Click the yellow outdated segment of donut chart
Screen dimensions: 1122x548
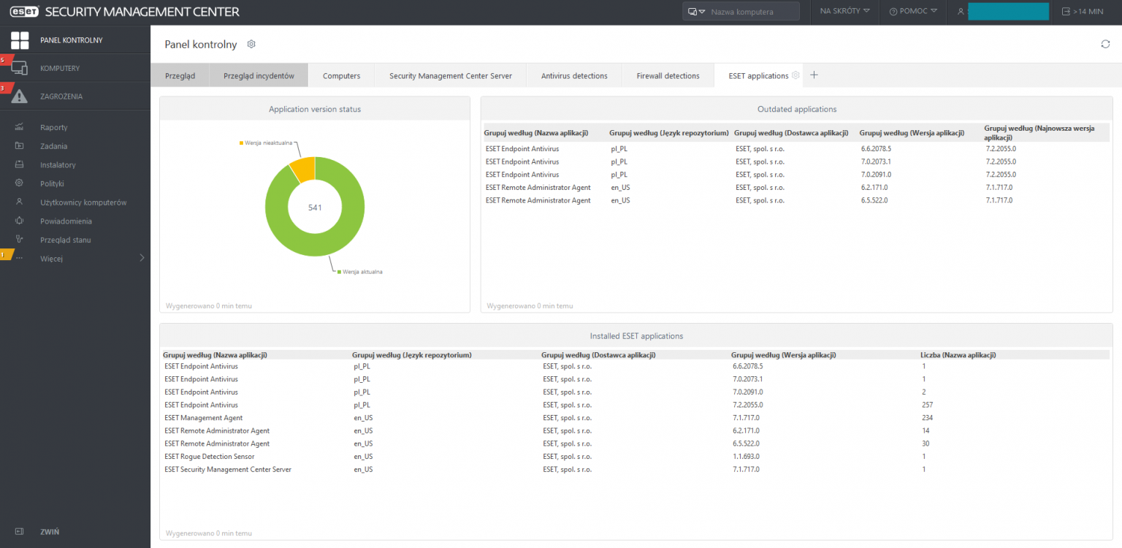[x=303, y=169]
